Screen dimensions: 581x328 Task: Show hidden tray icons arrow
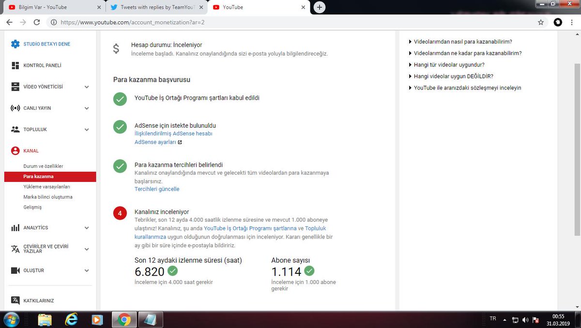click(505, 320)
